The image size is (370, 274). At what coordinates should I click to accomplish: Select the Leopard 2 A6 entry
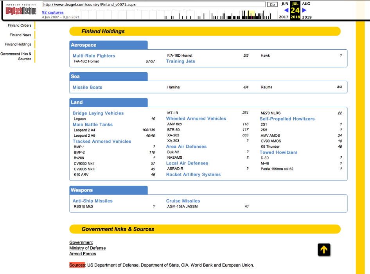click(84, 136)
